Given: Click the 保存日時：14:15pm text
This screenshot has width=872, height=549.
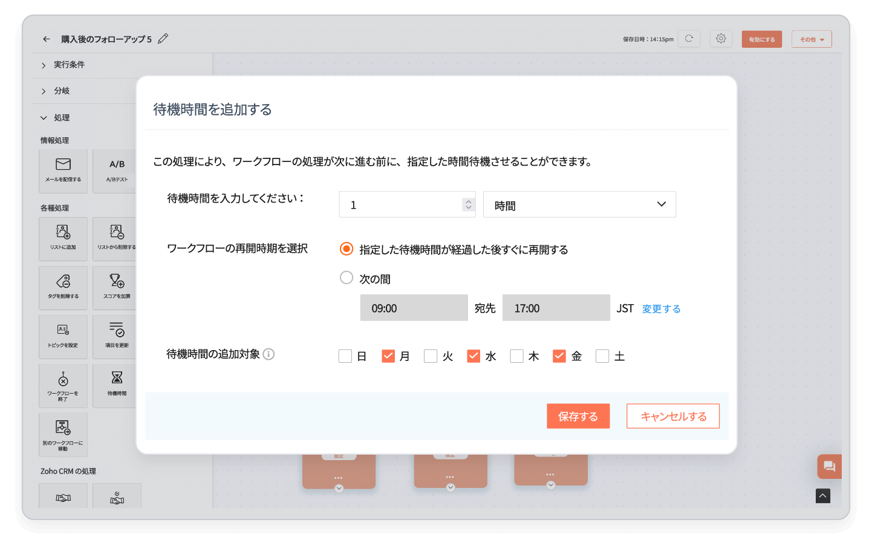Looking at the screenshot, I should click(x=648, y=39).
